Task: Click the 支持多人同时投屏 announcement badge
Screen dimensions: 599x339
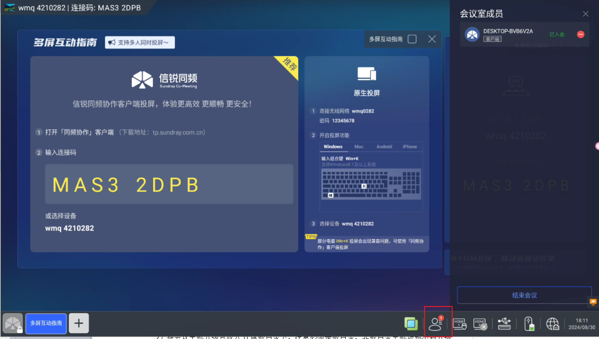Action: [x=140, y=42]
